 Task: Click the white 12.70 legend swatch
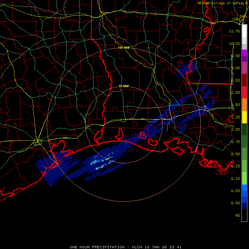pyautogui.click(x=244, y=31)
